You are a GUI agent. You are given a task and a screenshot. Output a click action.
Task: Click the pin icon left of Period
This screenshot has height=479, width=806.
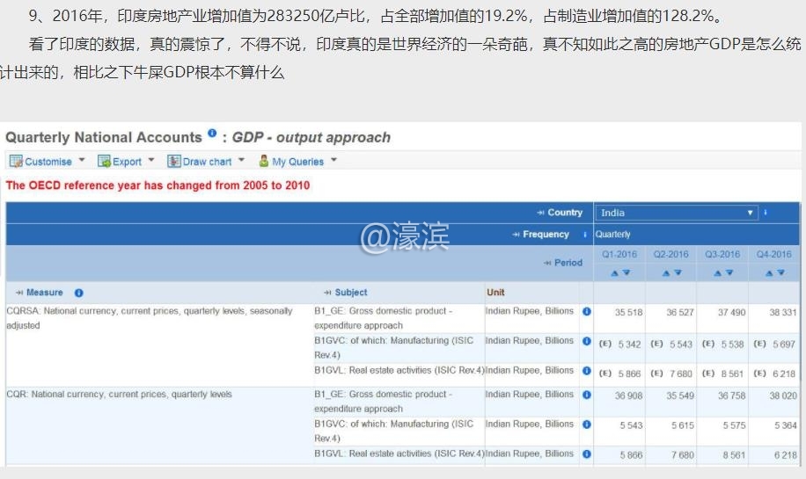547,263
